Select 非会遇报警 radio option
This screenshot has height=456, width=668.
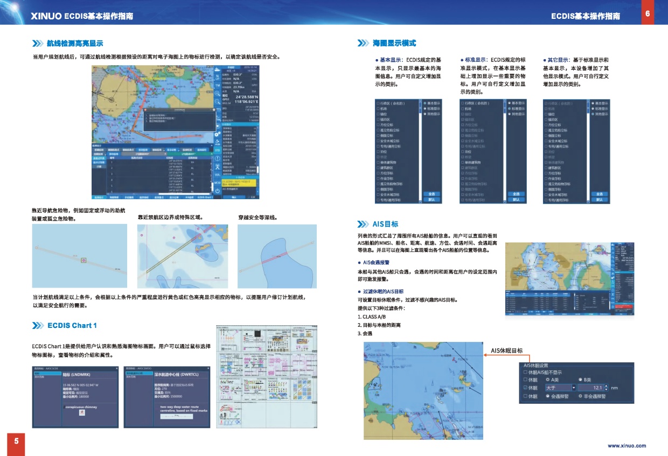(580, 396)
